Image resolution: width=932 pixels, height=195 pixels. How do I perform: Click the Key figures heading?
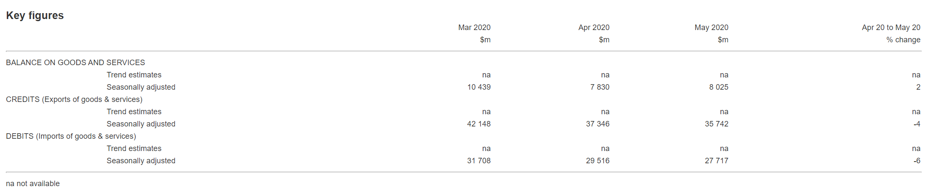pos(35,16)
